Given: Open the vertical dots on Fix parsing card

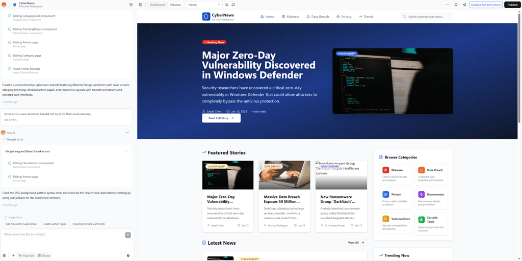Looking at the screenshot, I should pos(126,151).
